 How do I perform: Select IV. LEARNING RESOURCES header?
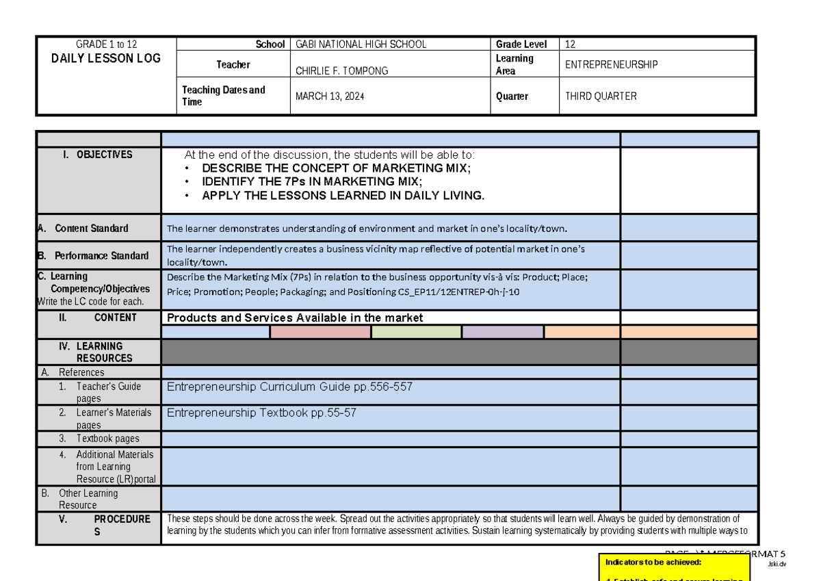pos(99,352)
